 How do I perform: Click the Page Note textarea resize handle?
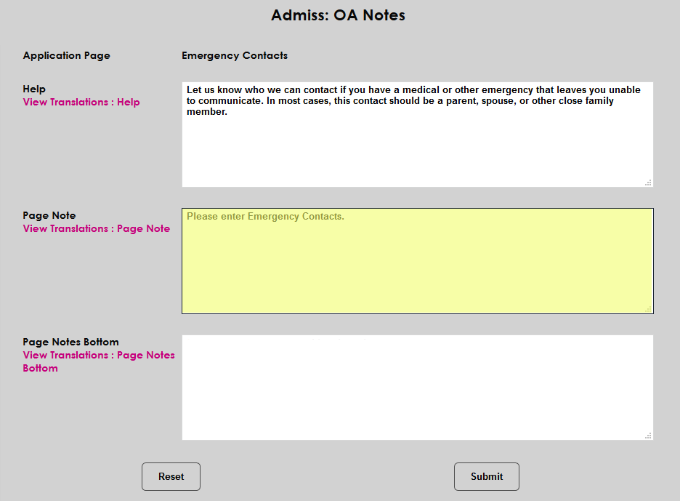[x=649, y=309]
